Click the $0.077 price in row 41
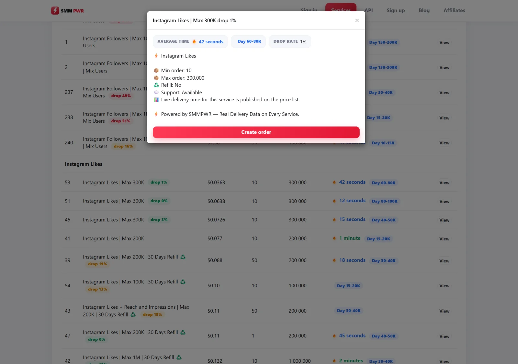 (x=215, y=238)
